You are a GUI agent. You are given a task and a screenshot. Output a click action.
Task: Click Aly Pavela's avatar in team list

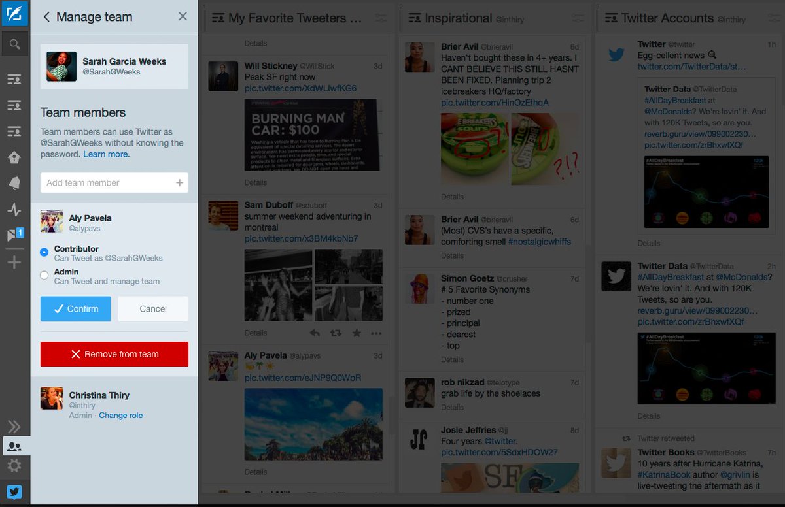click(52, 222)
